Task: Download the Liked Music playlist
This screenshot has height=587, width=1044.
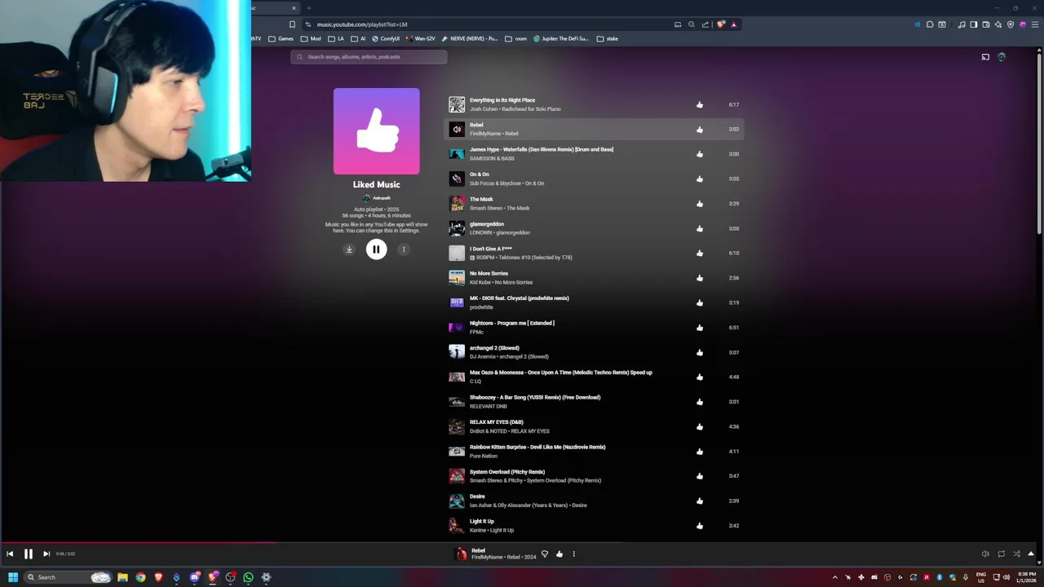Action: click(349, 249)
